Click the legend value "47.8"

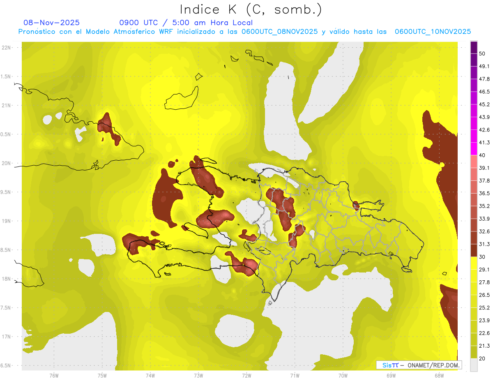pos(484,79)
